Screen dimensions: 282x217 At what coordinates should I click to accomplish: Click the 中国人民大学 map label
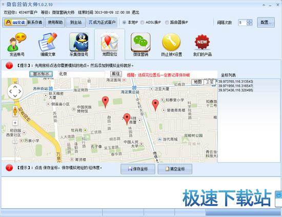tap(131, 144)
